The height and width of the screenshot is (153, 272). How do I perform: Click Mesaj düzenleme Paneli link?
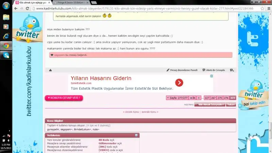tap(182, 70)
